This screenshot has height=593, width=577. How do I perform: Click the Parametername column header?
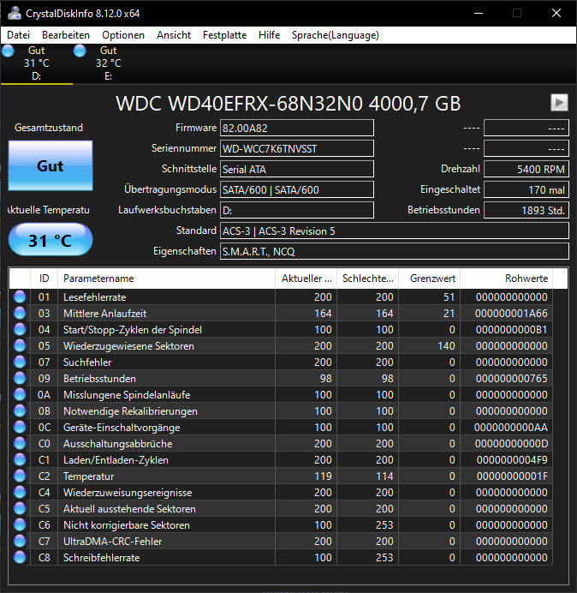(166, 279)
